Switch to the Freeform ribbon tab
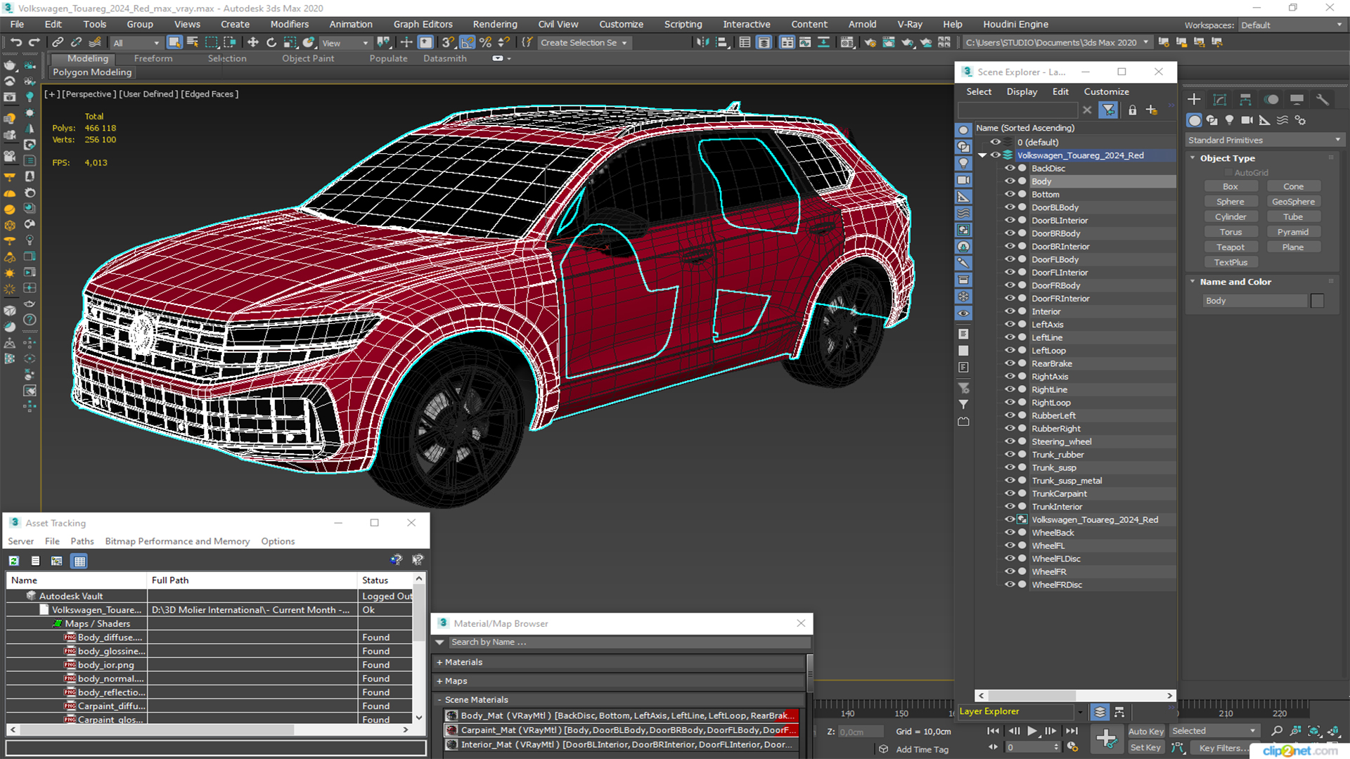This screenshot has height=759, width=1350. point(153,58)
